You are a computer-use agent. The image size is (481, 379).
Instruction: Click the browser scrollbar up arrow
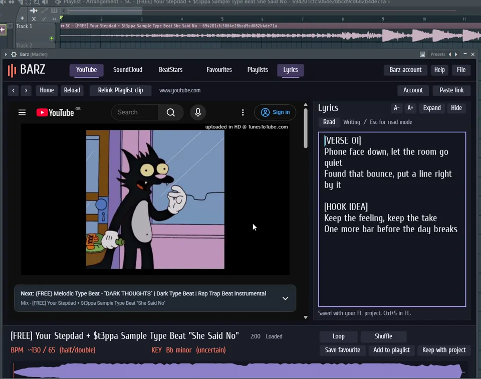[x=306, y=105]
